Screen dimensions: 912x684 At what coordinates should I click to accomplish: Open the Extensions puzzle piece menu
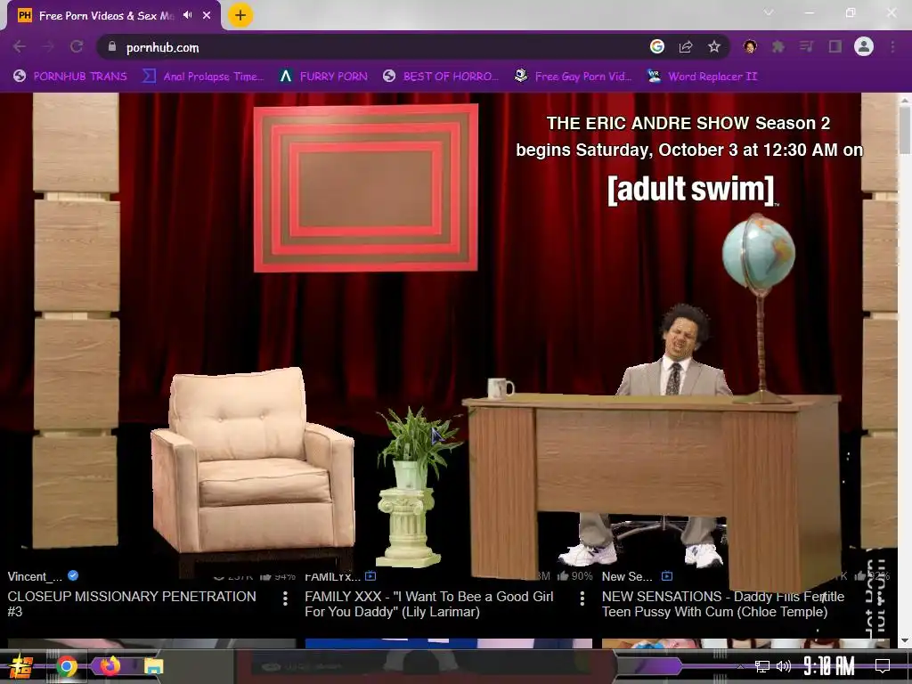778,46
